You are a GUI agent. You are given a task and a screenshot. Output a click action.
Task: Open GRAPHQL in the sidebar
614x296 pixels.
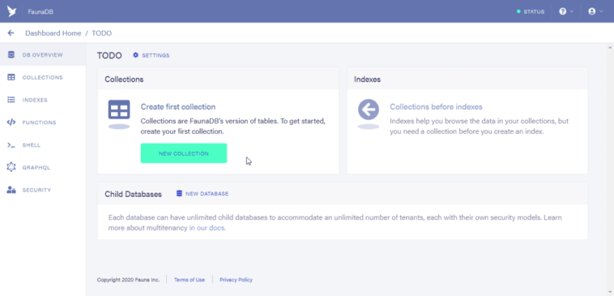pyautogui.click(x=43, y=168)
